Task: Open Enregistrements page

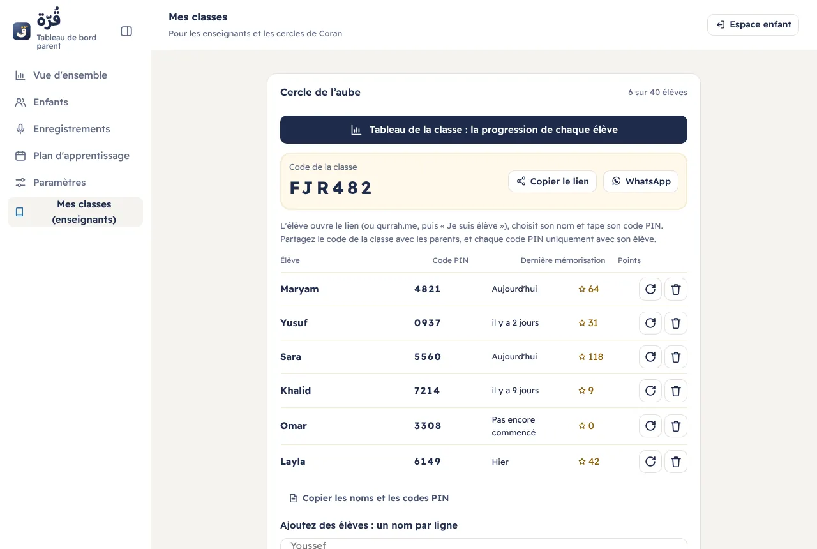Action: [75, 129]
